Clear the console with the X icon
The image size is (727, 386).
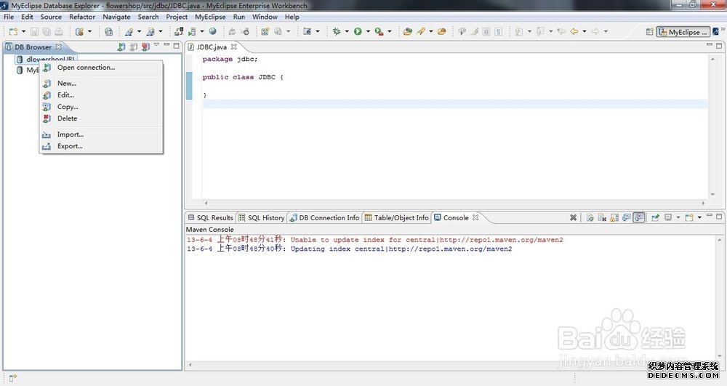click(573, 217)
